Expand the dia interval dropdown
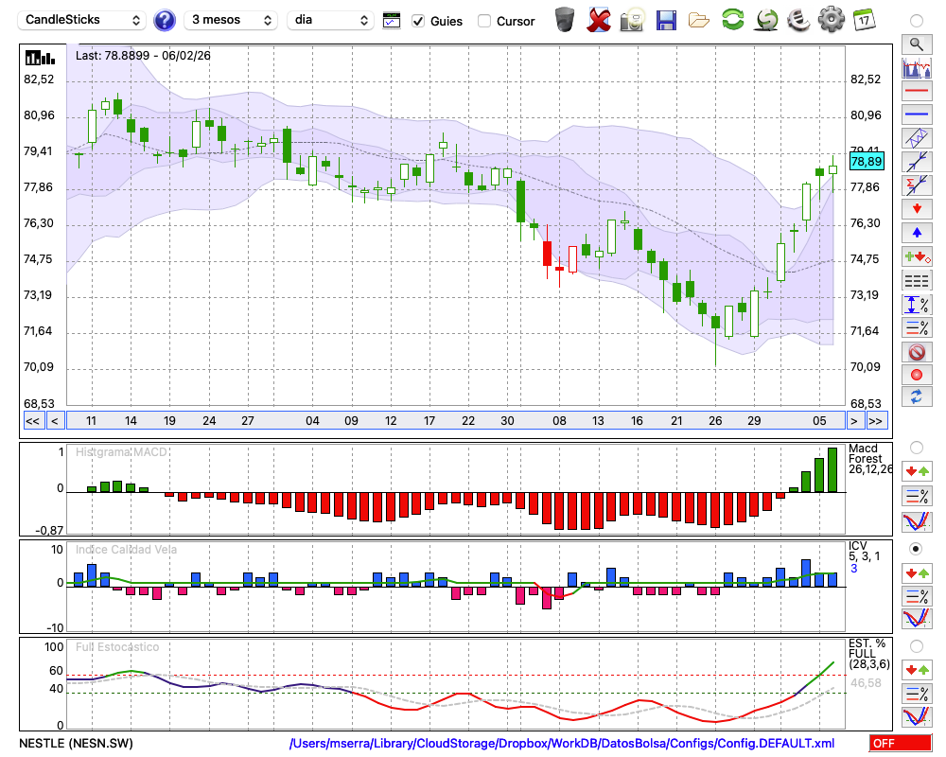 pos(330,20)
